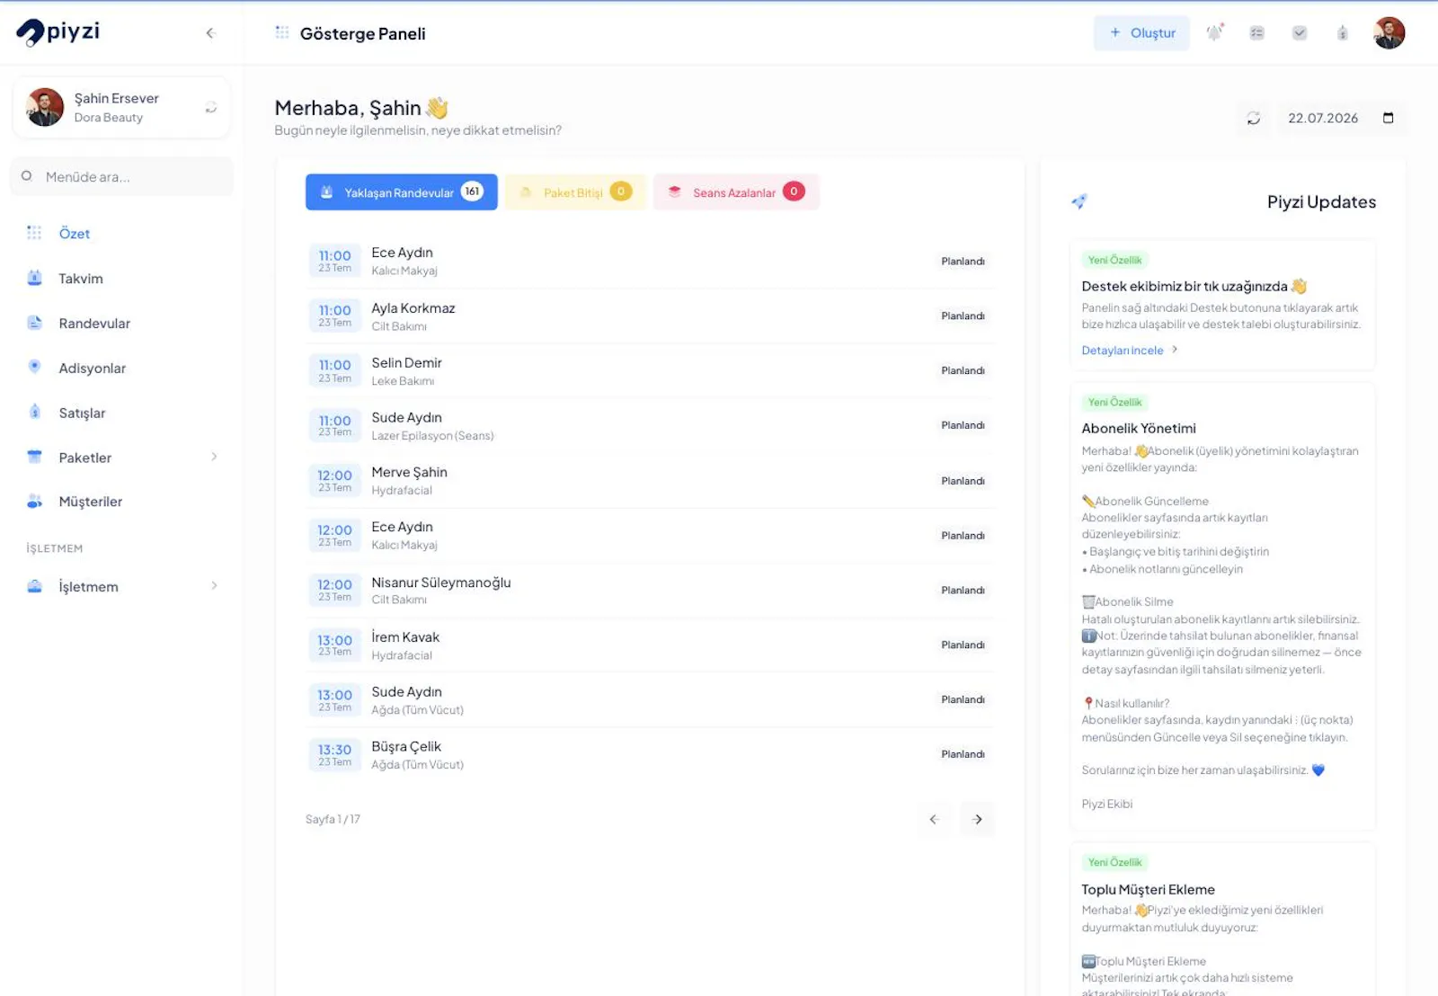Select the Paket Bitişi tab
The height and width of the screenshot is (996, 1438).
tap(575, 192)
